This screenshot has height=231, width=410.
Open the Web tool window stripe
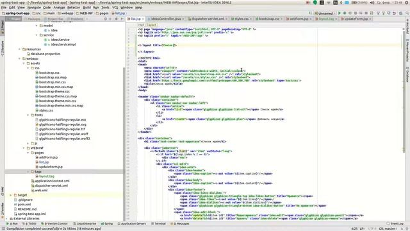point(3,191)
